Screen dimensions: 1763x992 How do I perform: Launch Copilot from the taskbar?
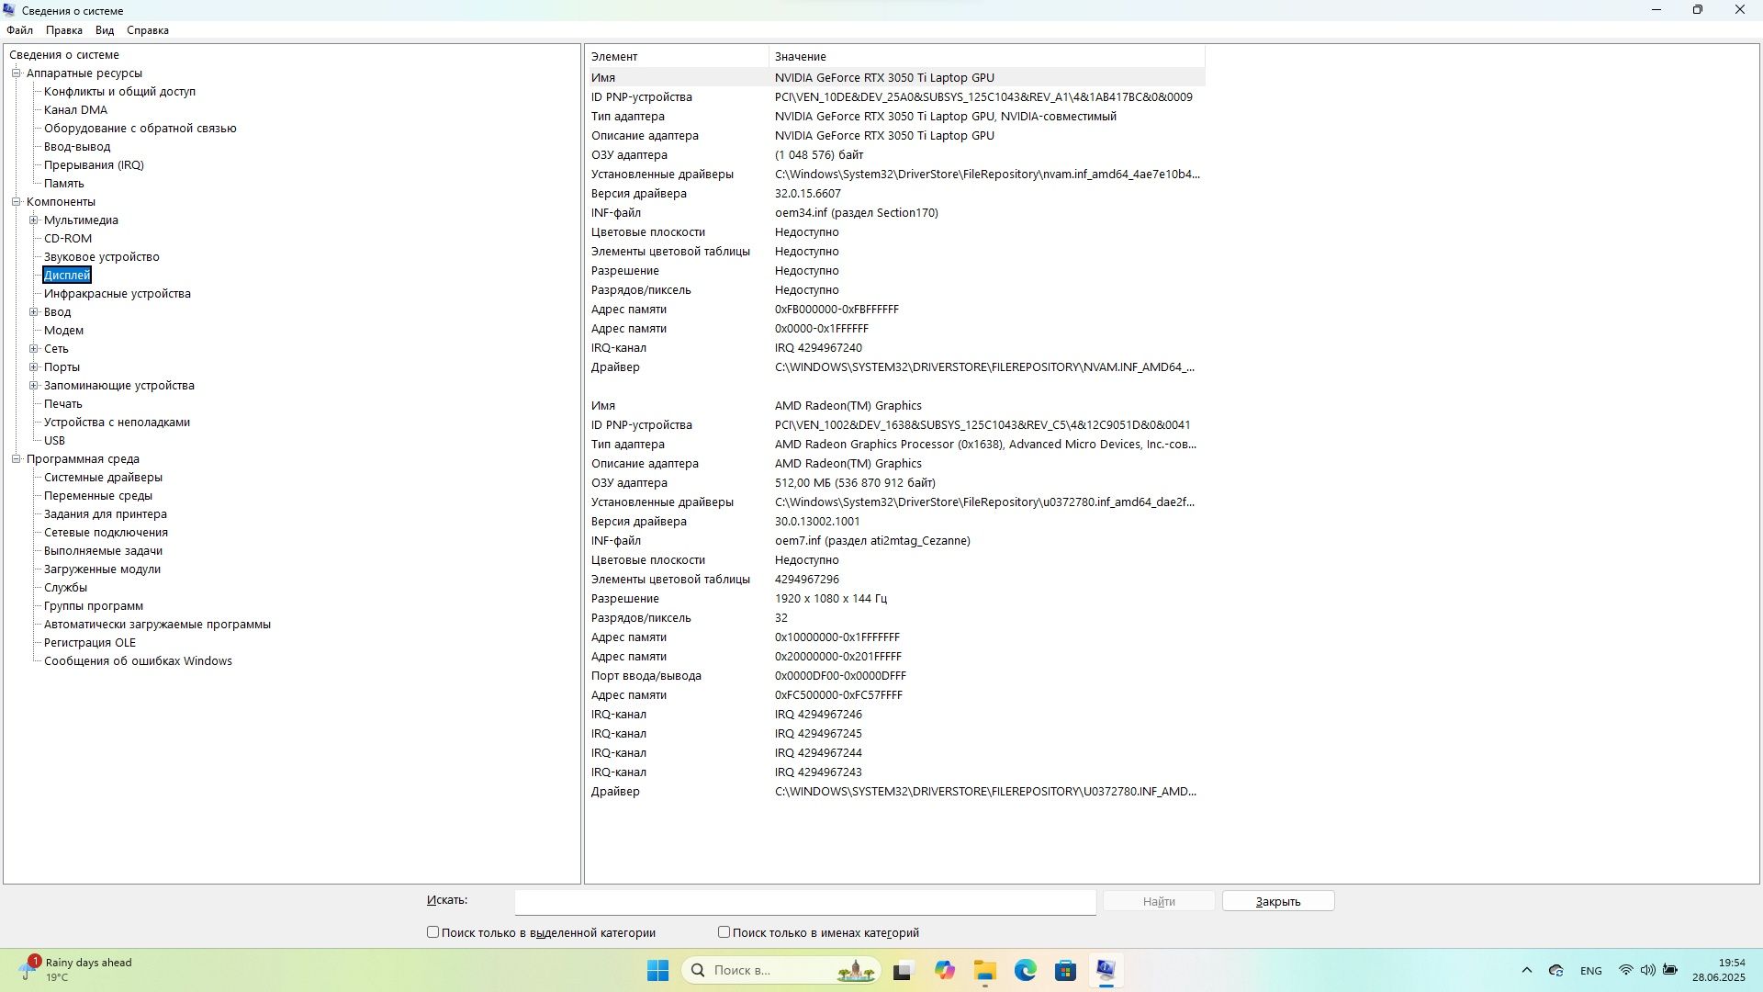(x=945, y=971)
